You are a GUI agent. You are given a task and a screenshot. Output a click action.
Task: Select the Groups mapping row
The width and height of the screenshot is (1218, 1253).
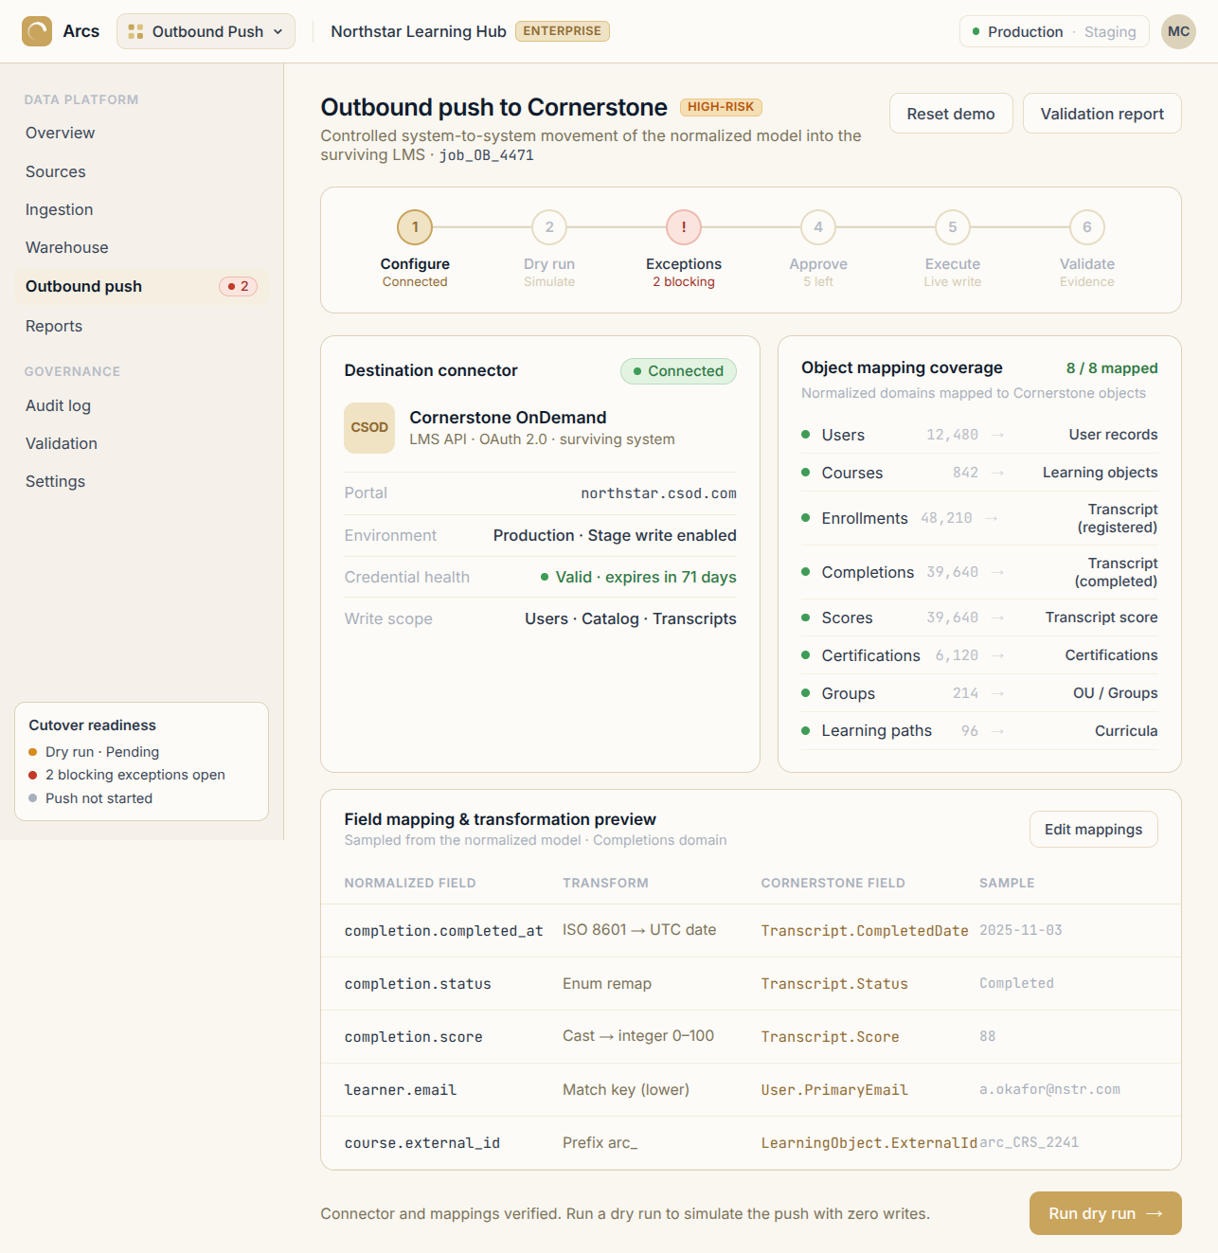point(979,693)
